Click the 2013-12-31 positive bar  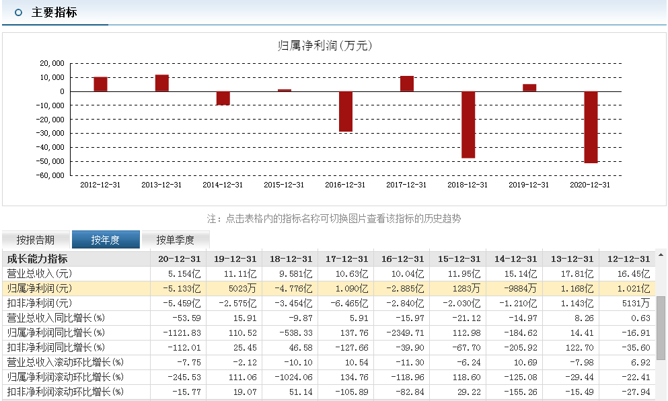[x=162, y=83]
